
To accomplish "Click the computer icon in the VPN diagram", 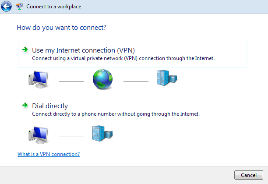I will [x=39, y=79].
